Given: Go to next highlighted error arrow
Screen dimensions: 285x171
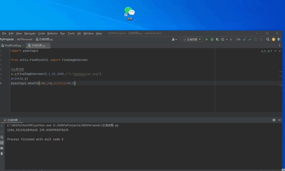Looking at the screenshot, I should click(279, 51).
